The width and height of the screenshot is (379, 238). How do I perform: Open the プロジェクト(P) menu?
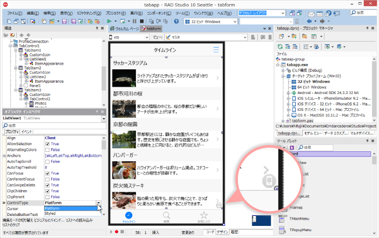115,13
